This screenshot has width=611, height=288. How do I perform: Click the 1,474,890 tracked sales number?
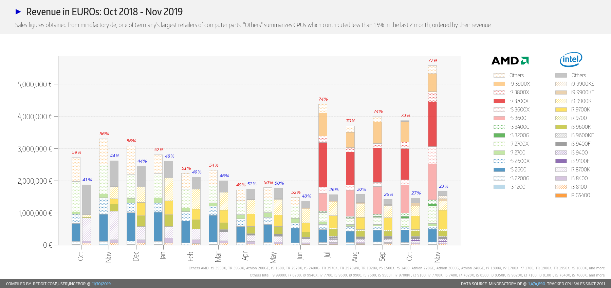click(536, 284)
